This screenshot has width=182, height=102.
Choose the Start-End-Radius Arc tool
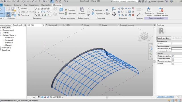[36, 12]
